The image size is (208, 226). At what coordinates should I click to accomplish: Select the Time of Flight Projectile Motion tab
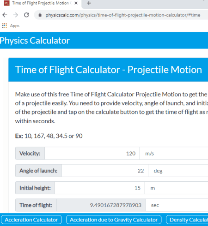[41, 3]
